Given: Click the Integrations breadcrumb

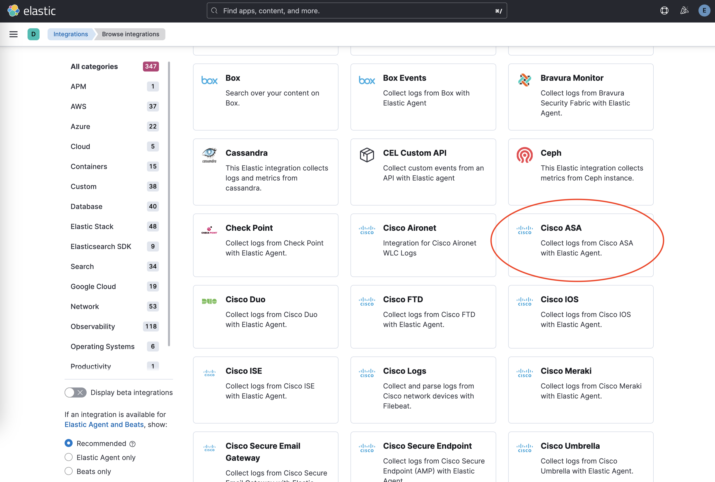Looking at the screenshot, I should pyautogui.click(x=70, y=34).
